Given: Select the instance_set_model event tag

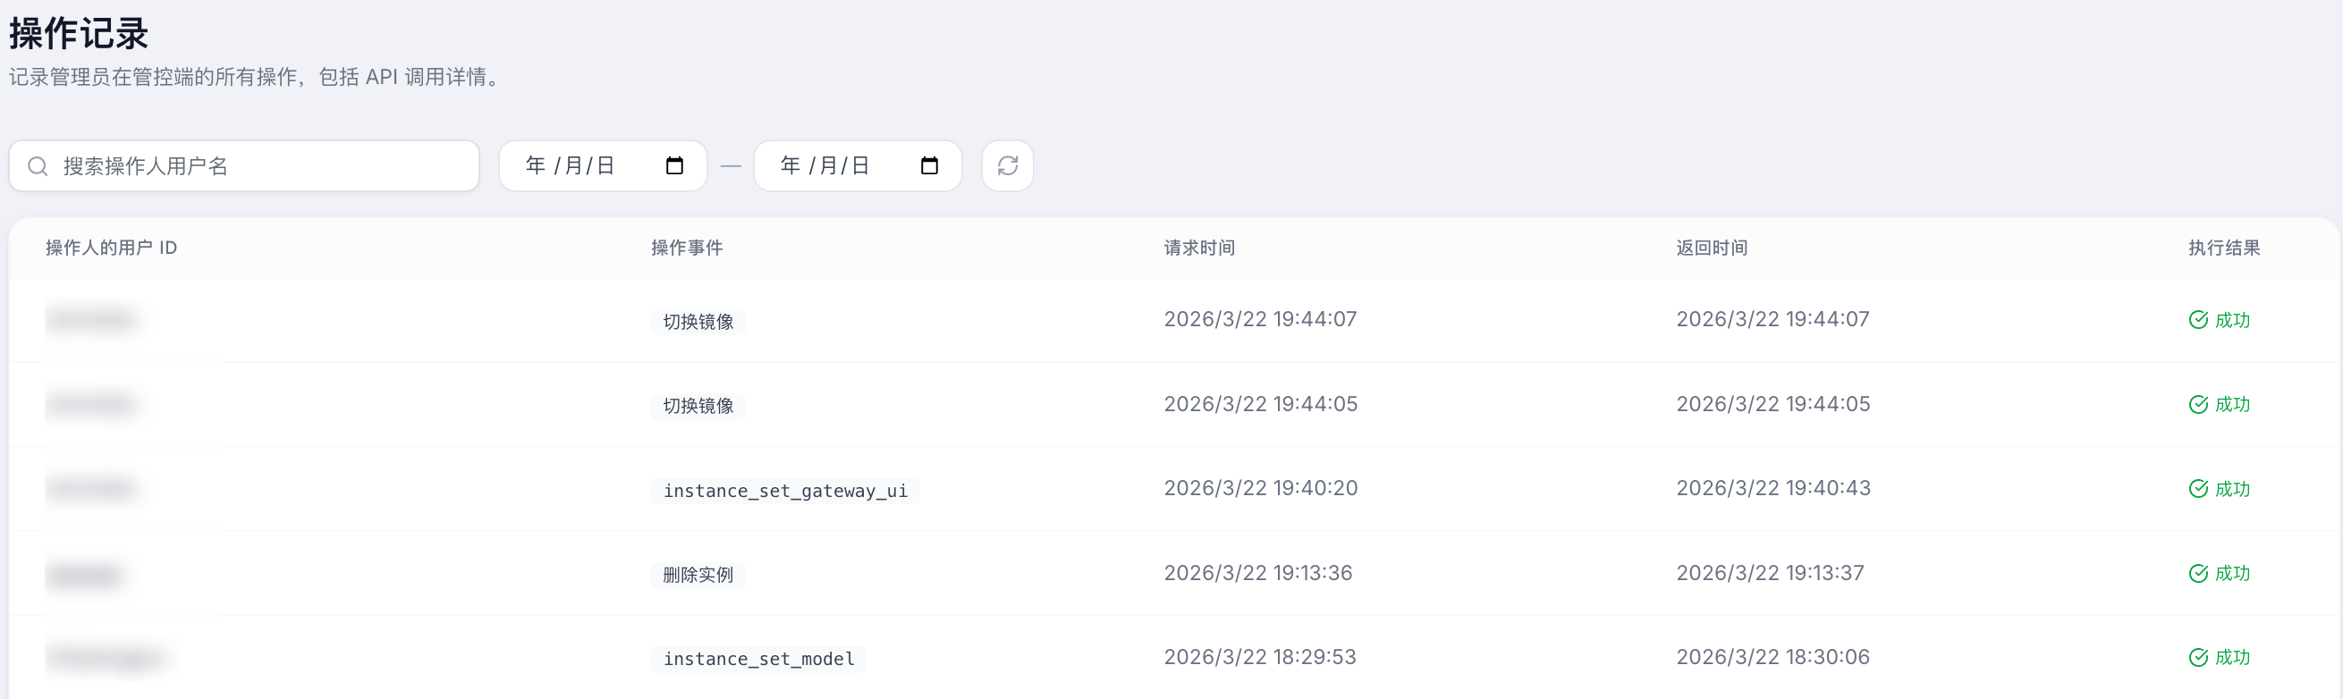Looking at the screenshot, I should tap(758, 659).
